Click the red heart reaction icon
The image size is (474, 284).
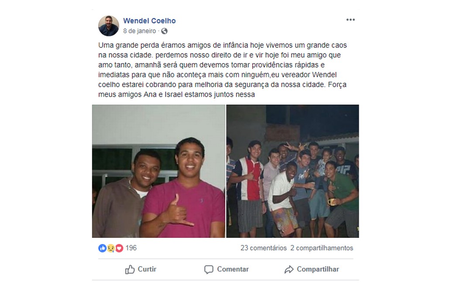(x=119, y=248)
